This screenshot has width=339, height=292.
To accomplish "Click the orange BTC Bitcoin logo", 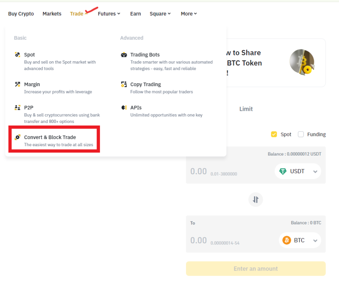I will pos(287,240).
